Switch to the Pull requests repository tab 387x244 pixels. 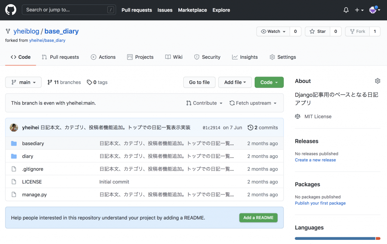coord(60,57)
